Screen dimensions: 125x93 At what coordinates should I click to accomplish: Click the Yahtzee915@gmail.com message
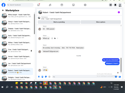click(x=50, y=51)
